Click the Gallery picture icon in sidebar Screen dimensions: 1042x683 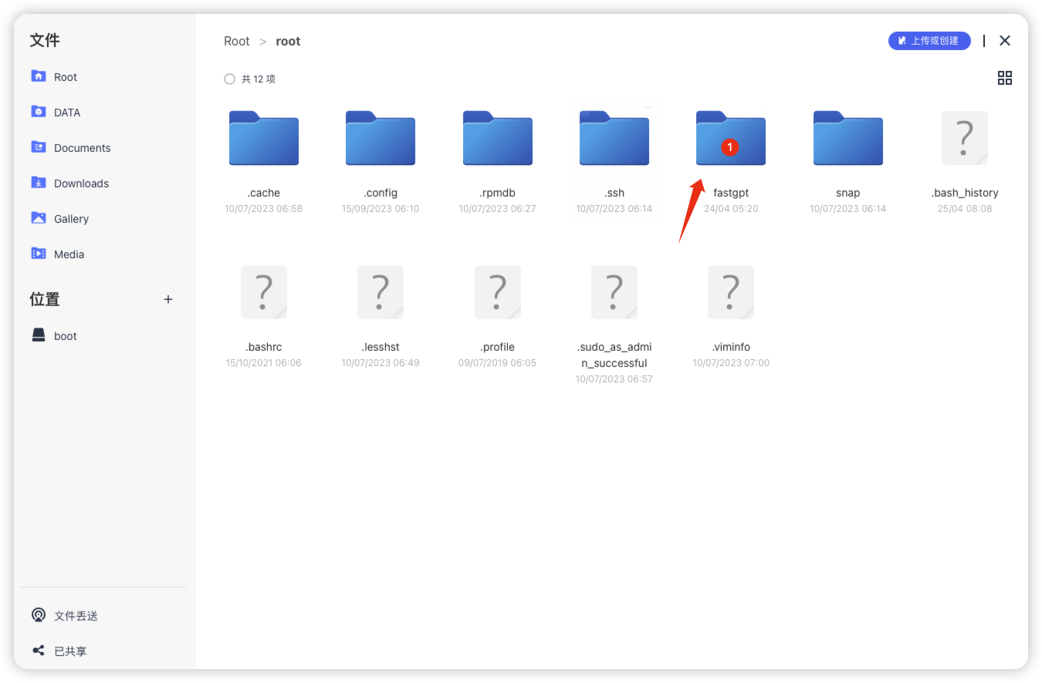pos(39,217)
